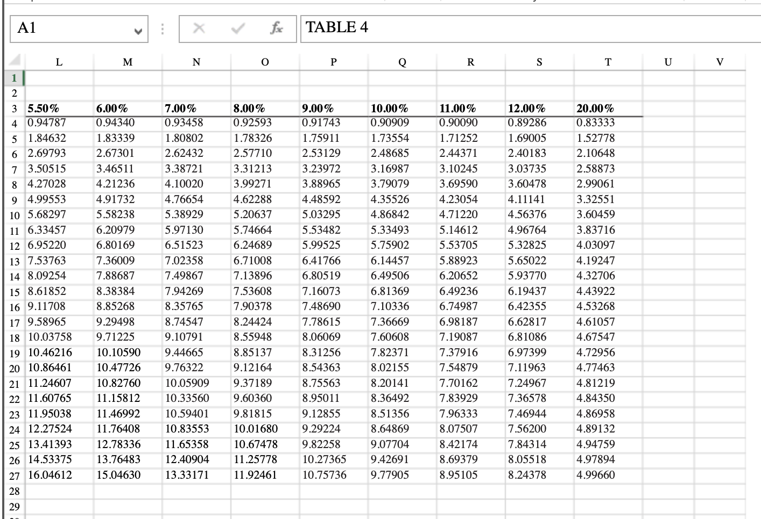Select the cell containing 4.99660
Image resolution: width=761 pixels, height=519 pixels.
[x=607, y=475]
